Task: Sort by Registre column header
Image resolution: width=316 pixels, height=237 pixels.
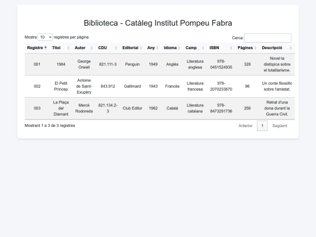Action: pyautogui.click(x=37, y=48)
